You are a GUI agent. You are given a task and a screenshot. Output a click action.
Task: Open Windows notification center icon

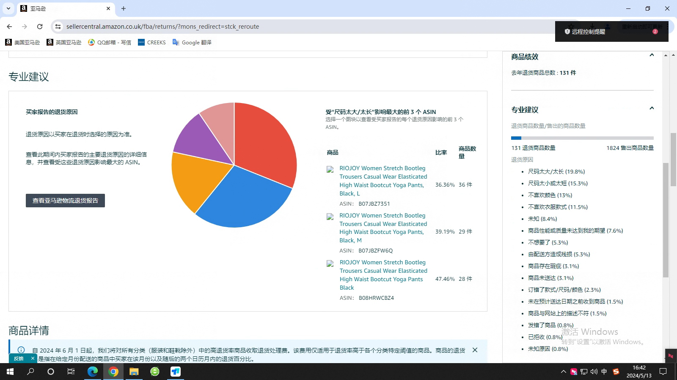click(663, 372)
